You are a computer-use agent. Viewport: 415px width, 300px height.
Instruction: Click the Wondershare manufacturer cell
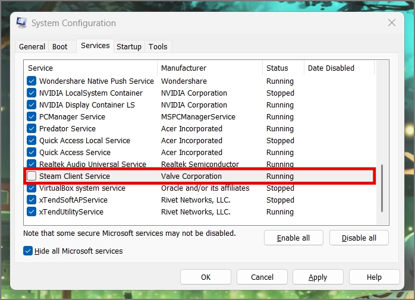point(184,81)
